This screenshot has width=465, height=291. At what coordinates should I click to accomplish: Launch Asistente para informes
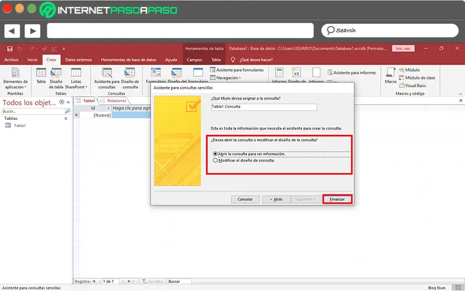(352, 73)
